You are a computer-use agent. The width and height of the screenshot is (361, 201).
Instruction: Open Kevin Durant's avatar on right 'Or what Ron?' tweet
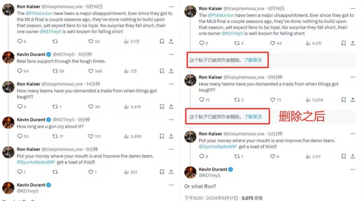point(190,172)
